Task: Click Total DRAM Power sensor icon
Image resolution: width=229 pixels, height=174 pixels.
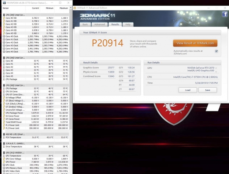Action: (4, 122)
